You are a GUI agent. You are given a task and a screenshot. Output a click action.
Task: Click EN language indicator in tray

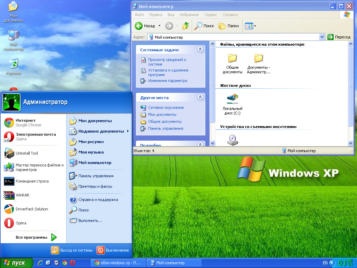325,263
